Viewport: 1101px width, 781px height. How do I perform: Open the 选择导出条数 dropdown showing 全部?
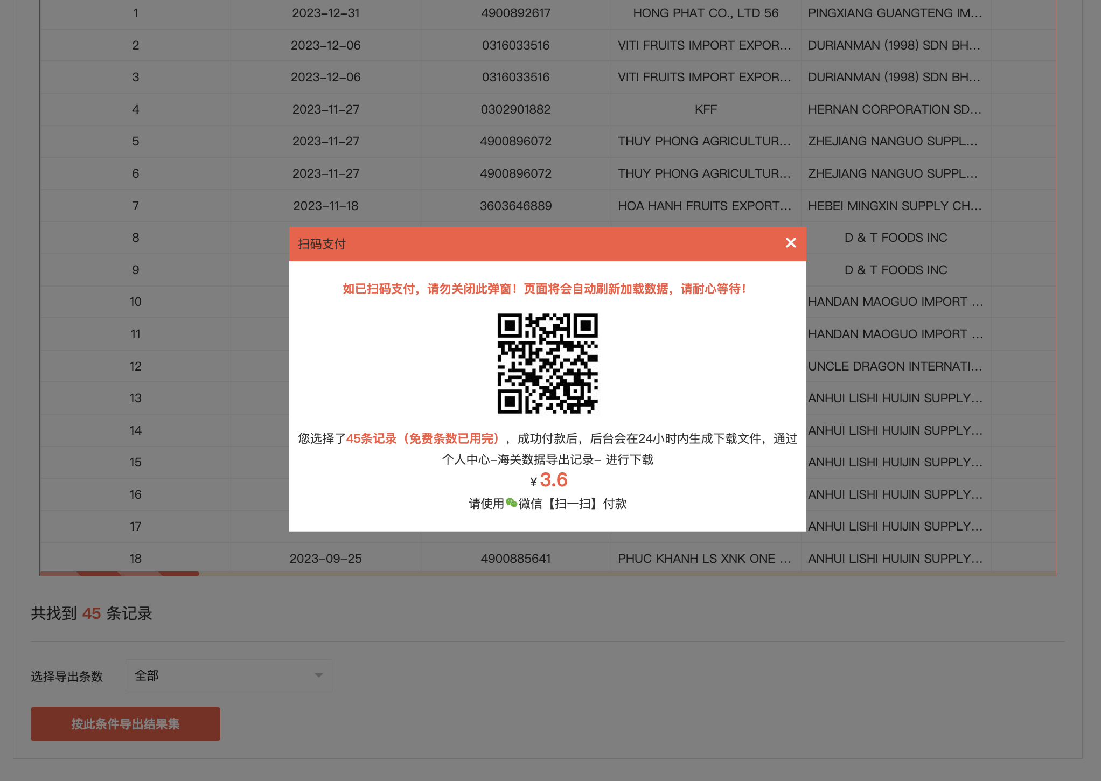pos(229,675)
